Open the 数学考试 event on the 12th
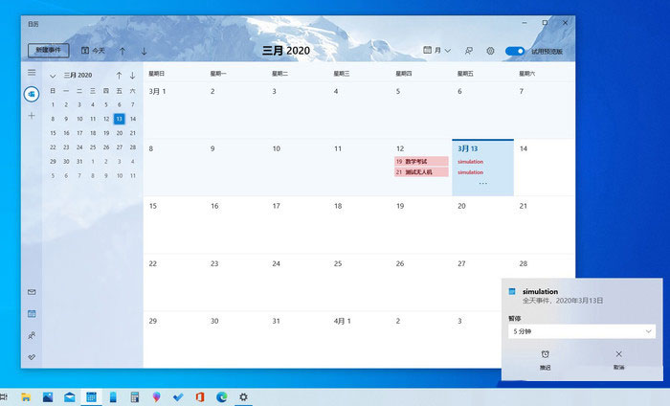Screen dimensions: 670x406 coord(422,162)
